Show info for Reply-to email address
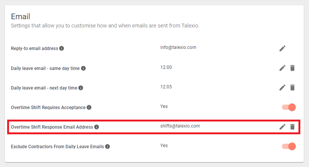The image size is (309, 167). point(61,48)
